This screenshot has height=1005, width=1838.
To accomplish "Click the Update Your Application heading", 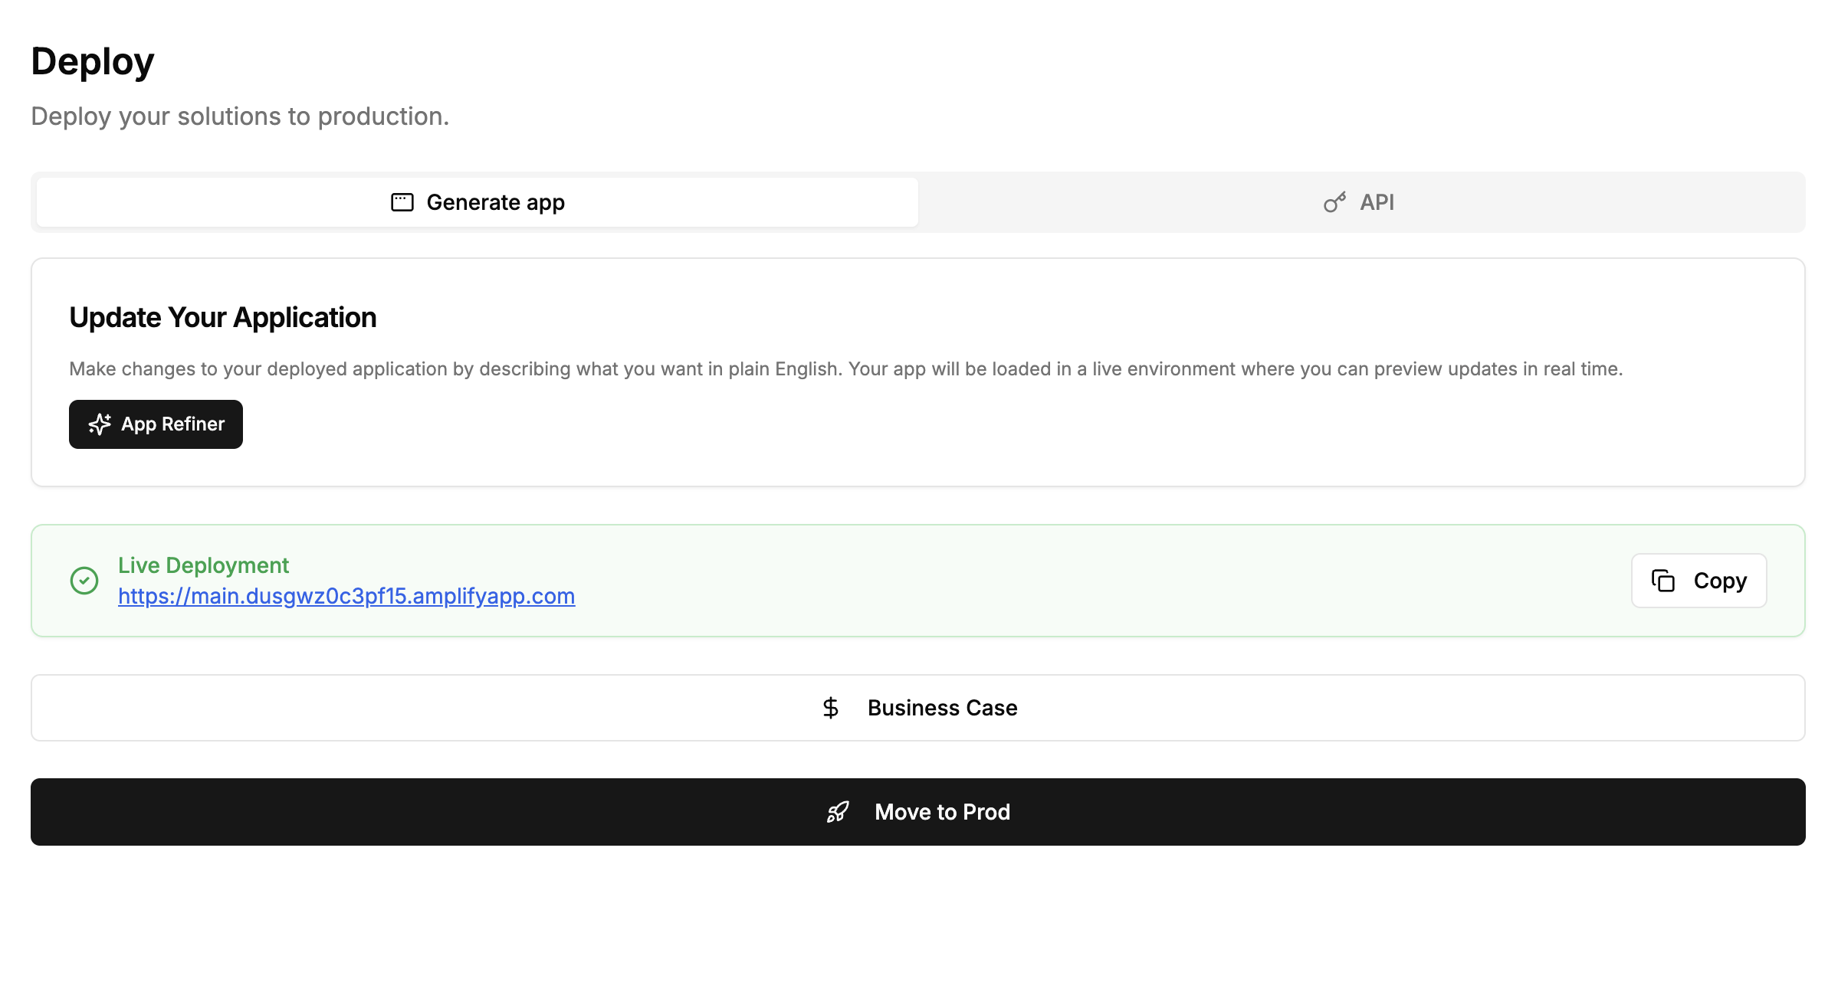I will click(223, 318).
